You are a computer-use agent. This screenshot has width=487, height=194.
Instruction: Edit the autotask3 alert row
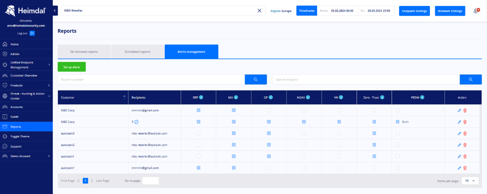pos(459,133)
